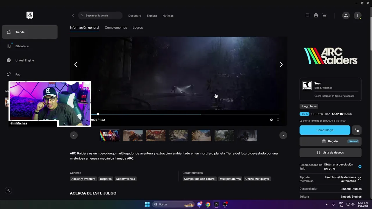The width and height of the screenshot is (372, 209).
Task: Open the friends icon
Action: coord(346,16)
